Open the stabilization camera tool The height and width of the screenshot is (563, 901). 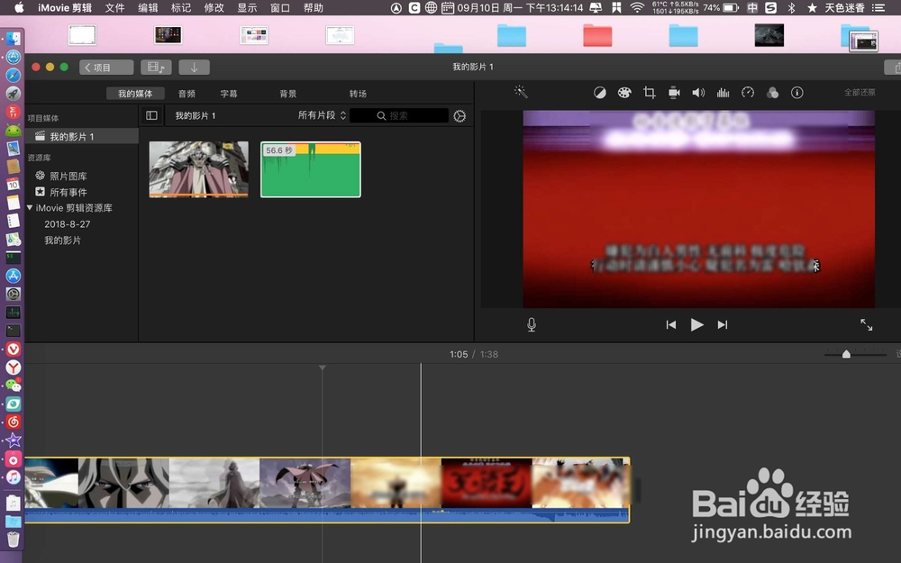click(674, 93)
